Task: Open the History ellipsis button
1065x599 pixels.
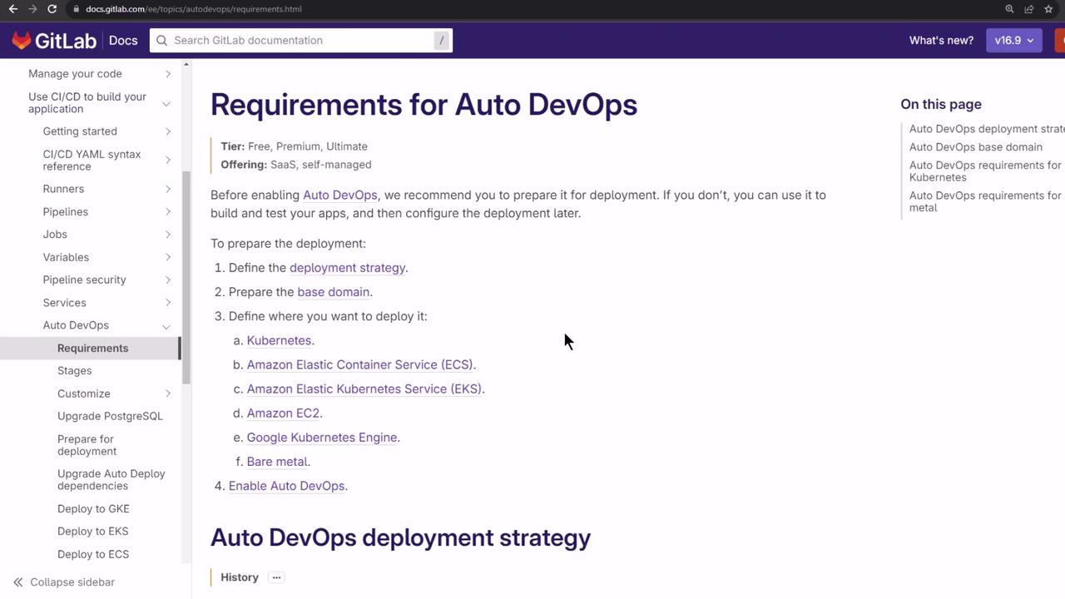Action: [276, 577]
